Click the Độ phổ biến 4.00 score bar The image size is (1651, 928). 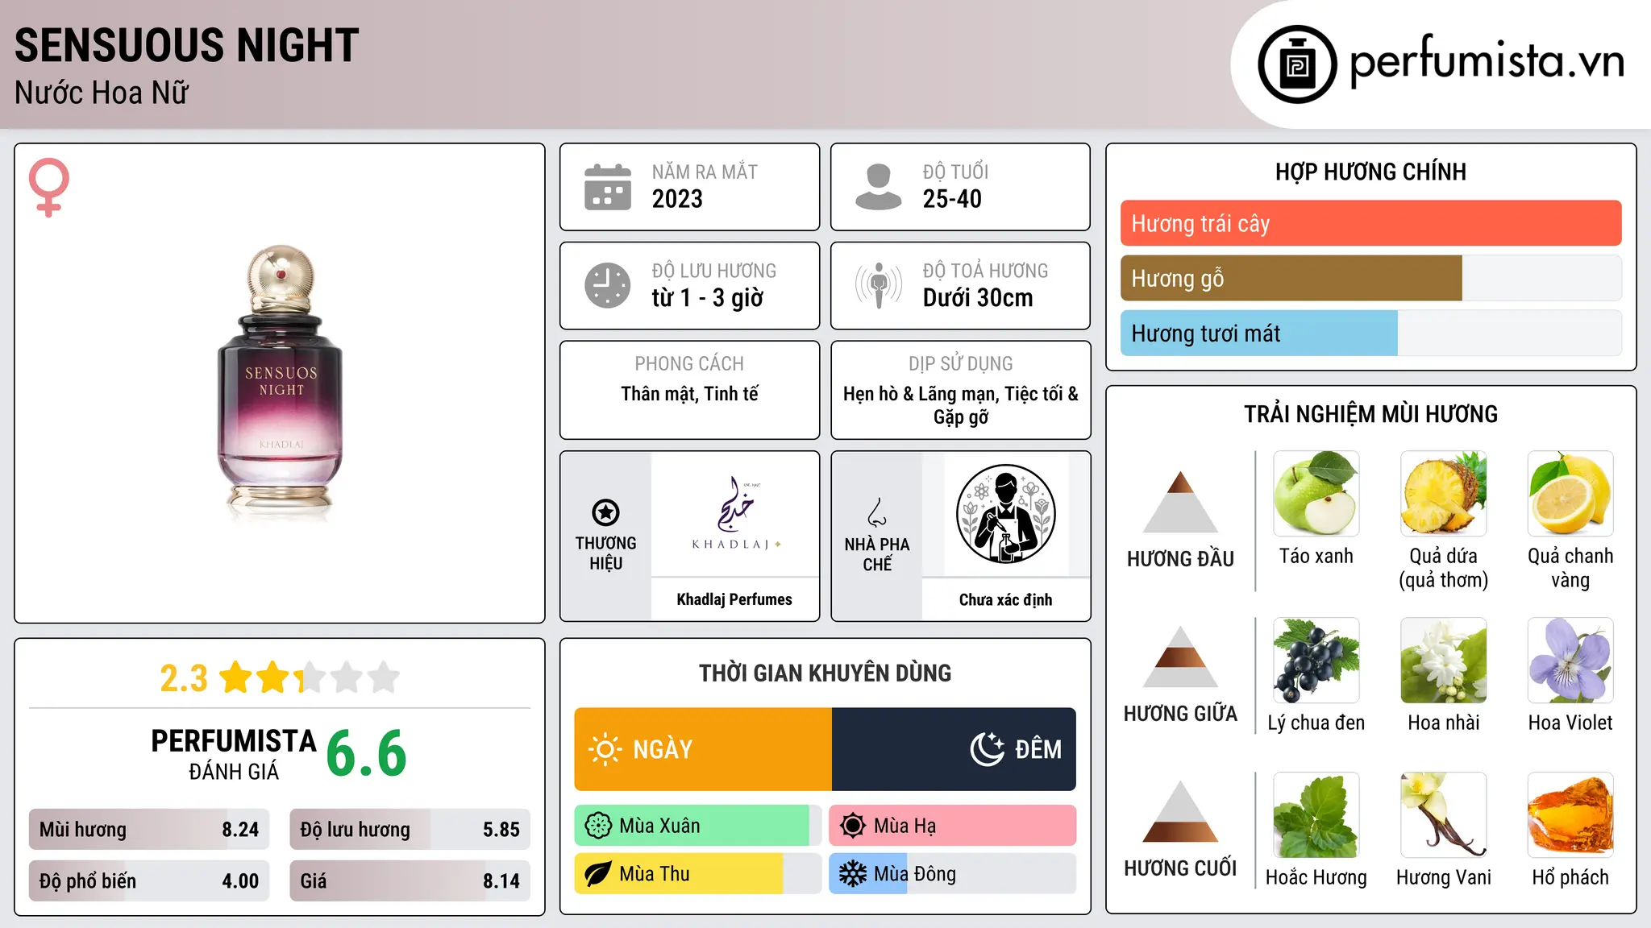[149, 880]
